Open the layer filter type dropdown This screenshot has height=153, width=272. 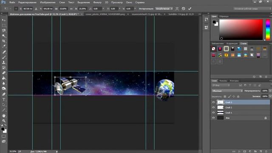point(221,85)
